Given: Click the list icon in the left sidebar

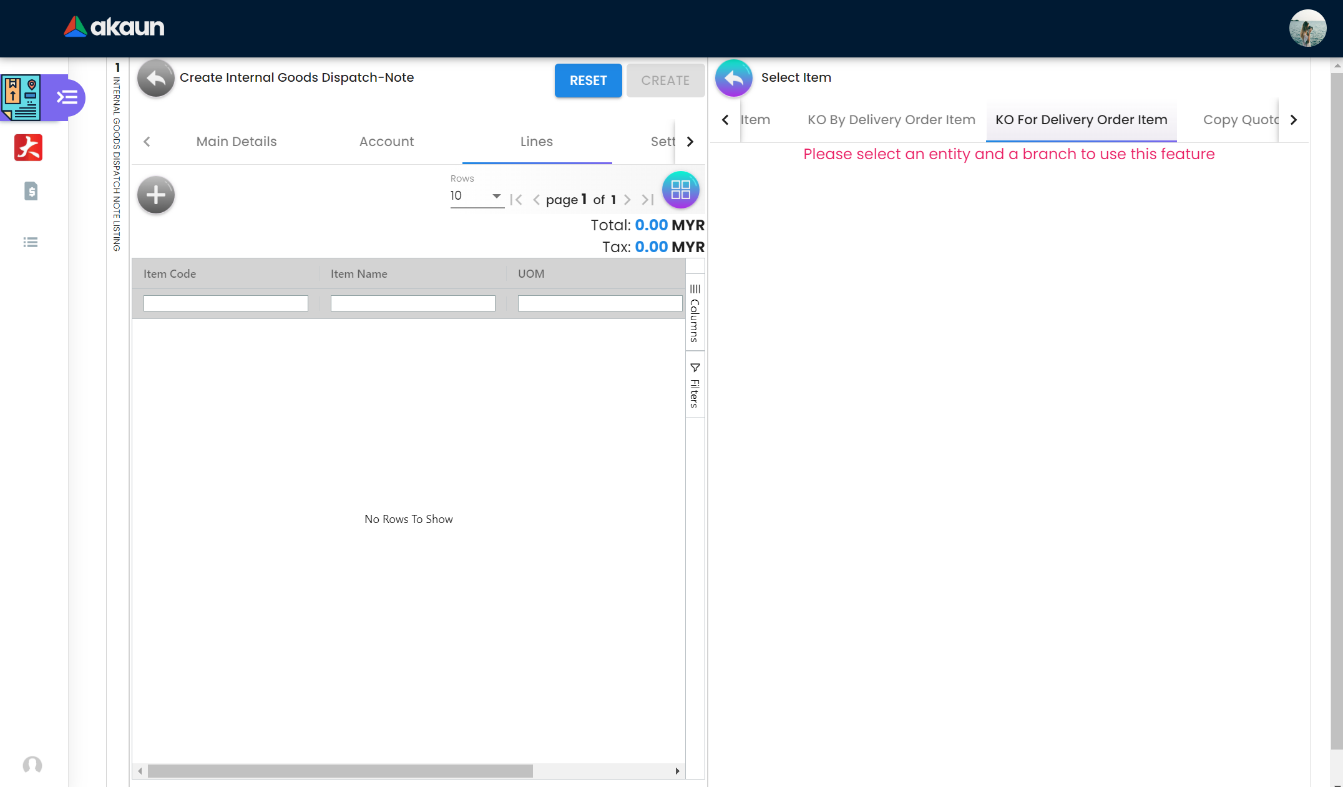Looking at the screenshot, I should [x=31, y=242].
